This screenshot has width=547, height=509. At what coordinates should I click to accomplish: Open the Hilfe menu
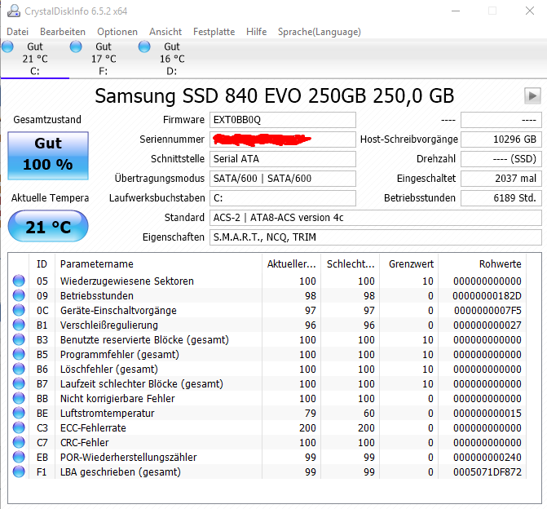coord(257,32)
